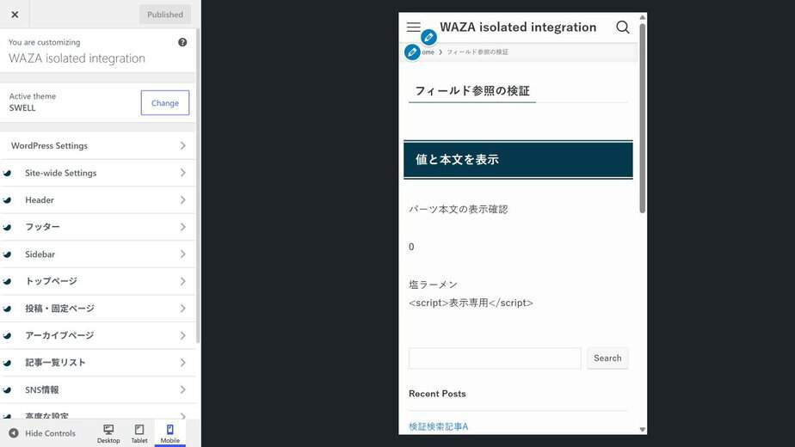Click the 値と本文を表示 heading
Viewport: 795px width, 447px height.
coord(518,160)
